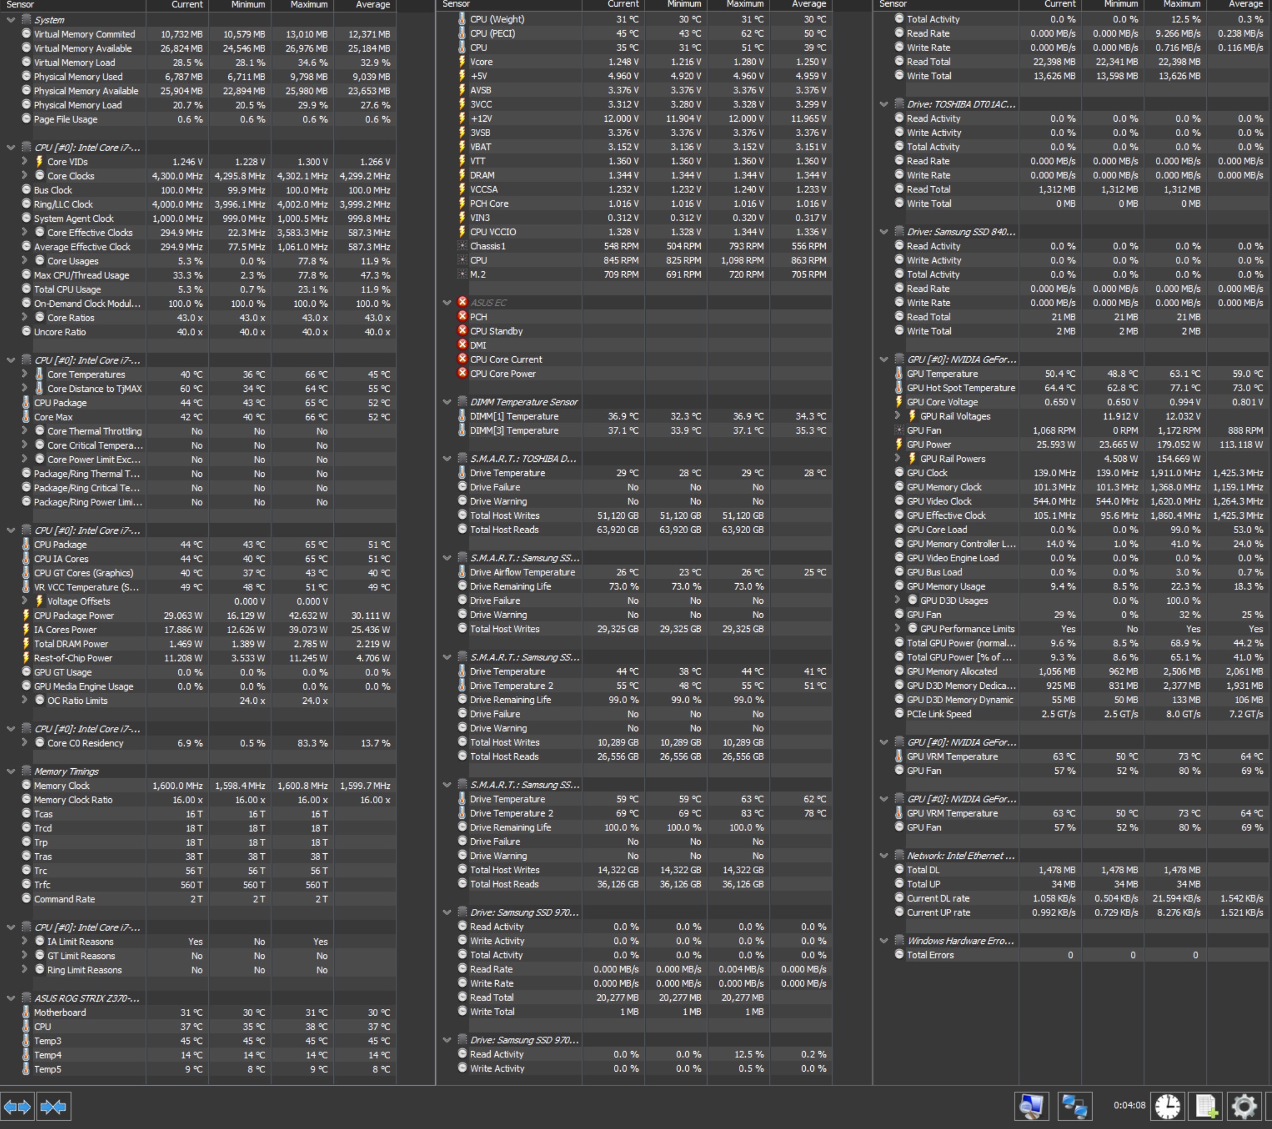The height and width of the screenshot is (1129, 1272).
Task: Click the Average column header in middle panel
Action: point(809,4)
